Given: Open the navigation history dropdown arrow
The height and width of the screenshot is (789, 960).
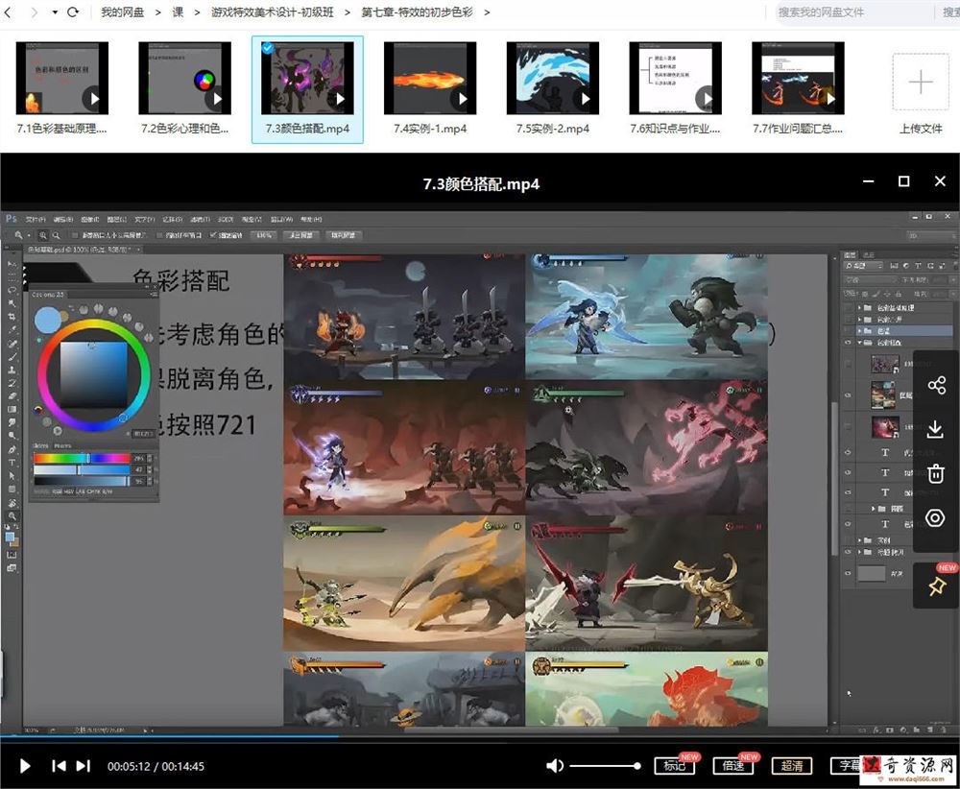Looking at the screenshot, I should [x=55, y=12].
